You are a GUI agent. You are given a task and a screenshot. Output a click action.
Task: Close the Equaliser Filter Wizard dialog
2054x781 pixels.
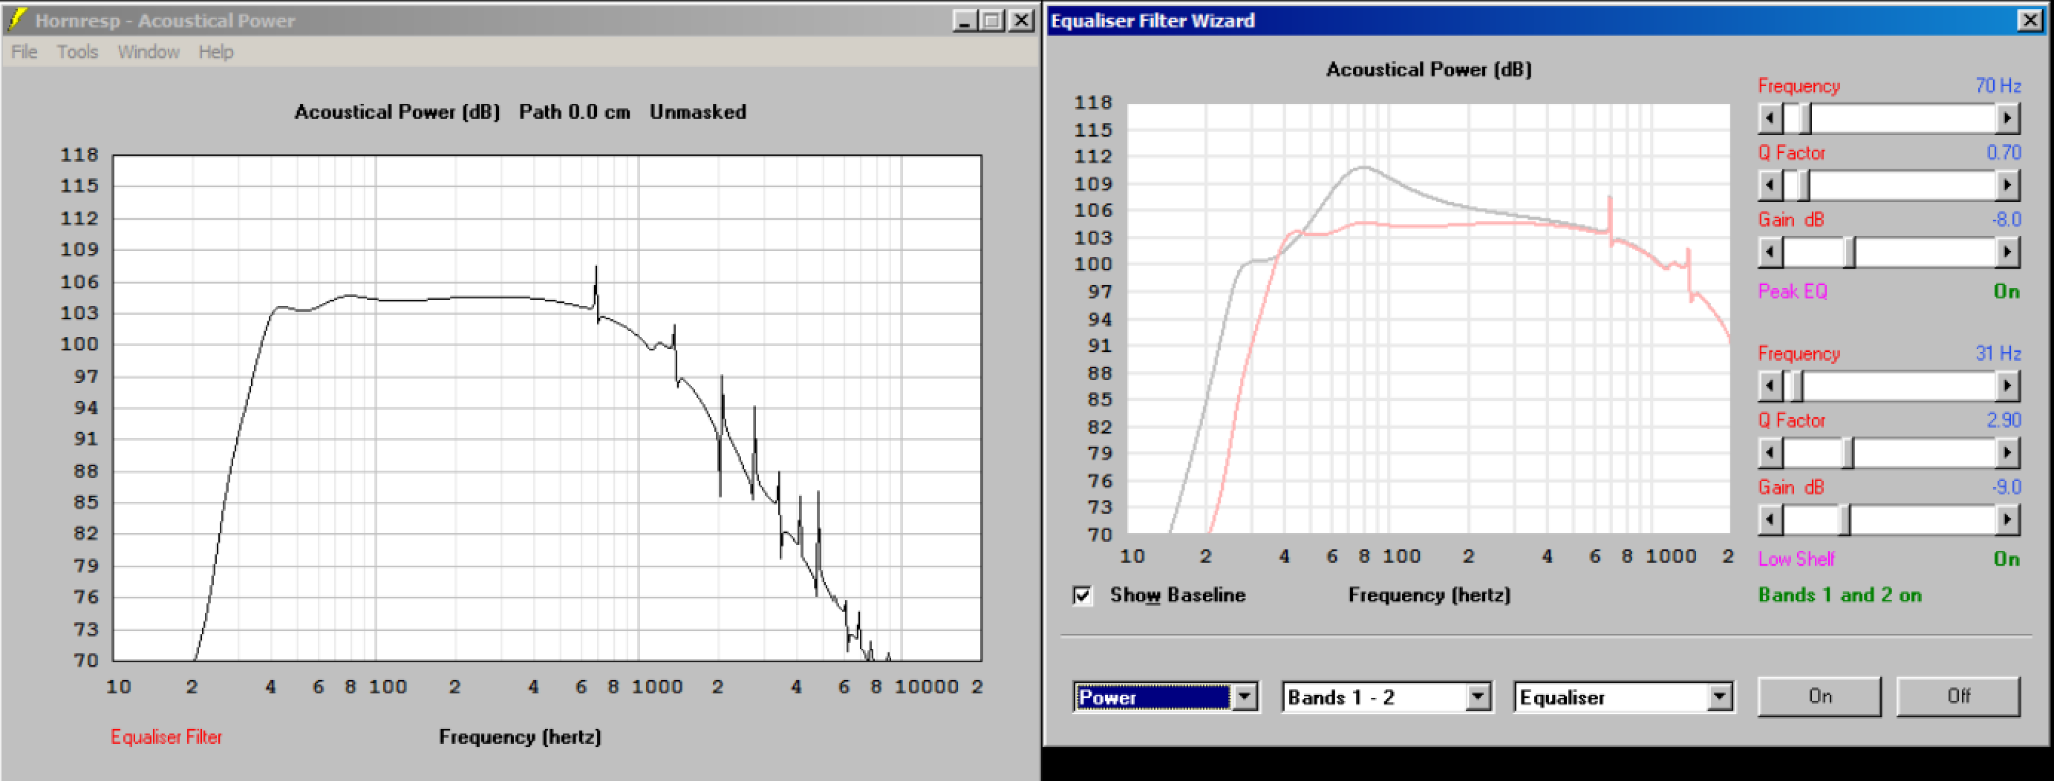2029,20
